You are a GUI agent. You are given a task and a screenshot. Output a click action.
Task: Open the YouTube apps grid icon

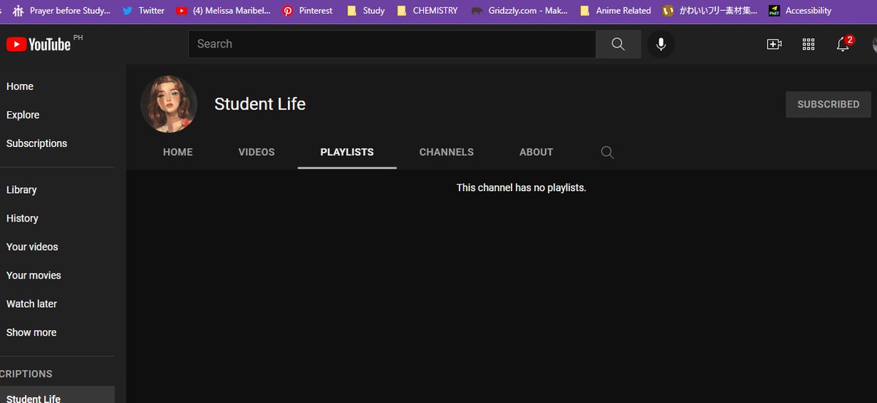pyautogui.click(x=808, y=44)
